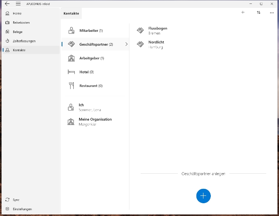The height and width of the screenshot is (216, 279).
Task: Expand Geschäftspartner with the chevron
Action: [126, 44]
